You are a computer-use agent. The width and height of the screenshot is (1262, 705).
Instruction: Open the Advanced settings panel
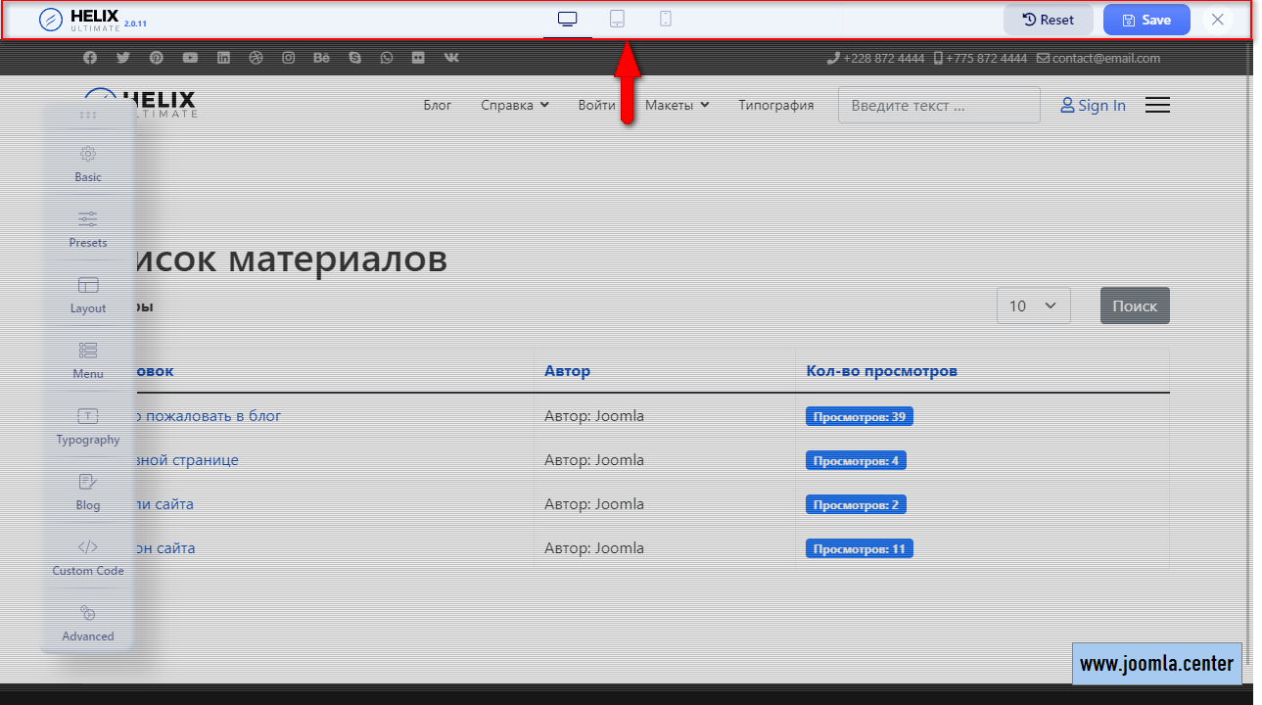click(x=88, y=623)
